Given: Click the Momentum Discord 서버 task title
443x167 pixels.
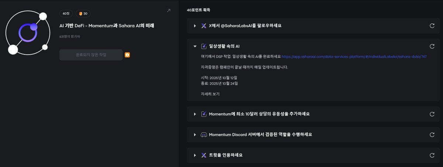Looking at the screenshot, I should pos(260,135).
